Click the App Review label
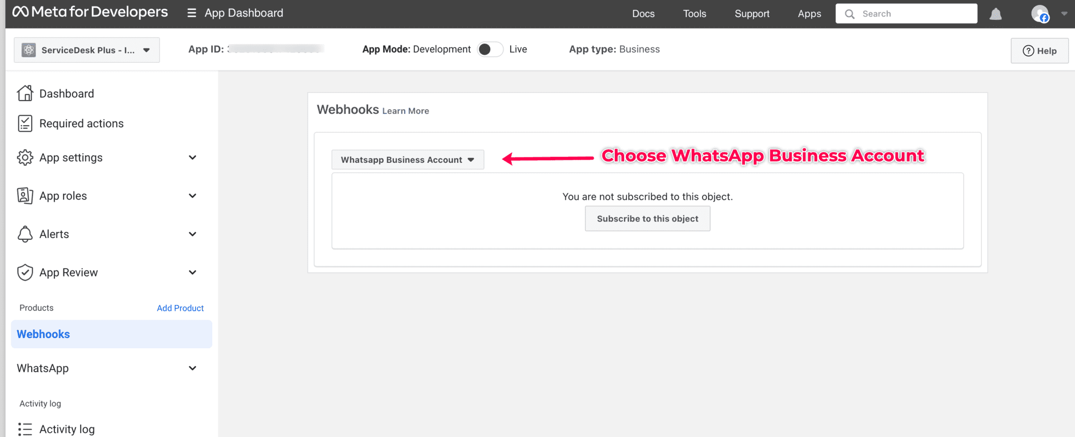This screenshot has width=1075, height=437. [x=68, y=273]
